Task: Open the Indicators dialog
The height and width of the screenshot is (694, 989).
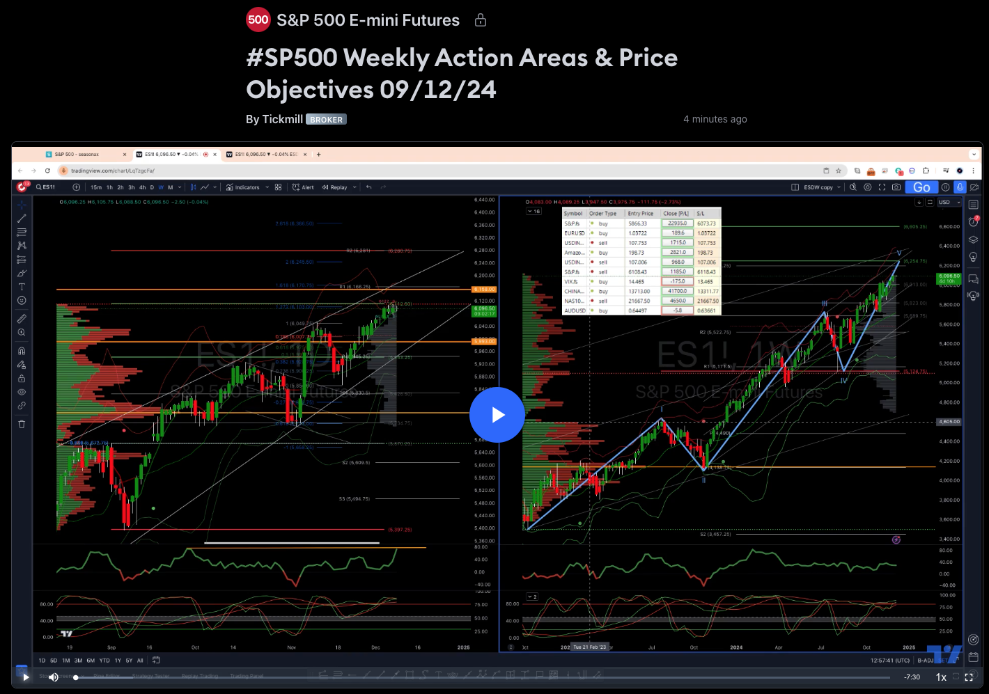Action: [242, 187]
